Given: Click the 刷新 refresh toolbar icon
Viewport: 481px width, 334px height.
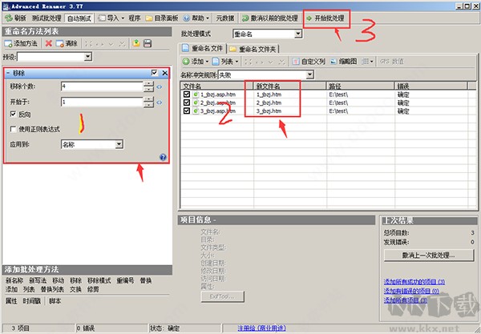Looking at the screenshot, I should [x=9, y=18].
